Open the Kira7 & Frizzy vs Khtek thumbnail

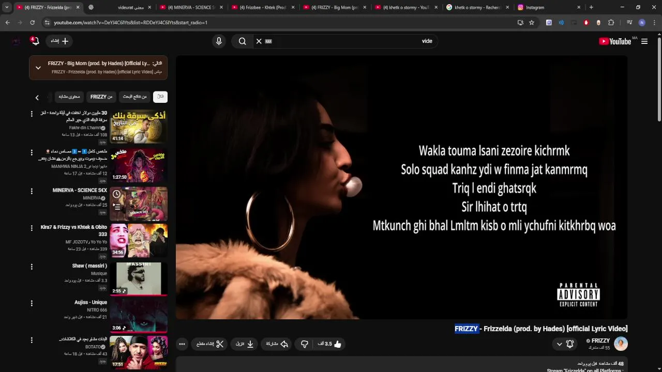[139, 241]
